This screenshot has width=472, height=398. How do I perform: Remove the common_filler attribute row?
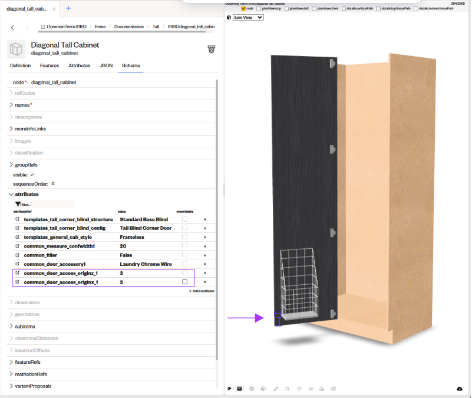(x=205, y=255)
